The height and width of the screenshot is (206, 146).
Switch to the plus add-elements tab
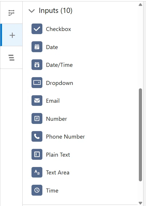pos(11,35)
